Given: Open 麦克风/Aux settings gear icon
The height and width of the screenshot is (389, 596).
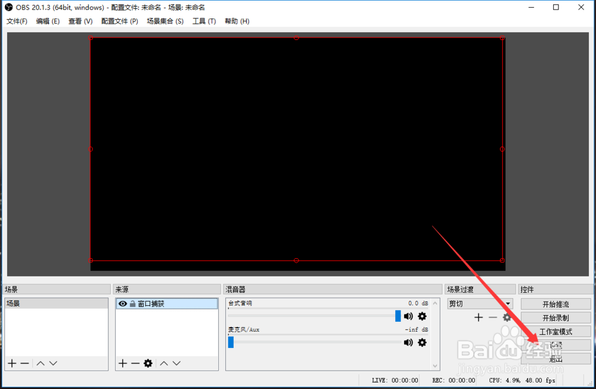Looking at the screenshot, I should pos(422,343).
